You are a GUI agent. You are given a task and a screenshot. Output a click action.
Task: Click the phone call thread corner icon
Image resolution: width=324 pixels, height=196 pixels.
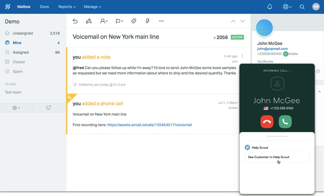pyautogui.click(x=70, y=97)
